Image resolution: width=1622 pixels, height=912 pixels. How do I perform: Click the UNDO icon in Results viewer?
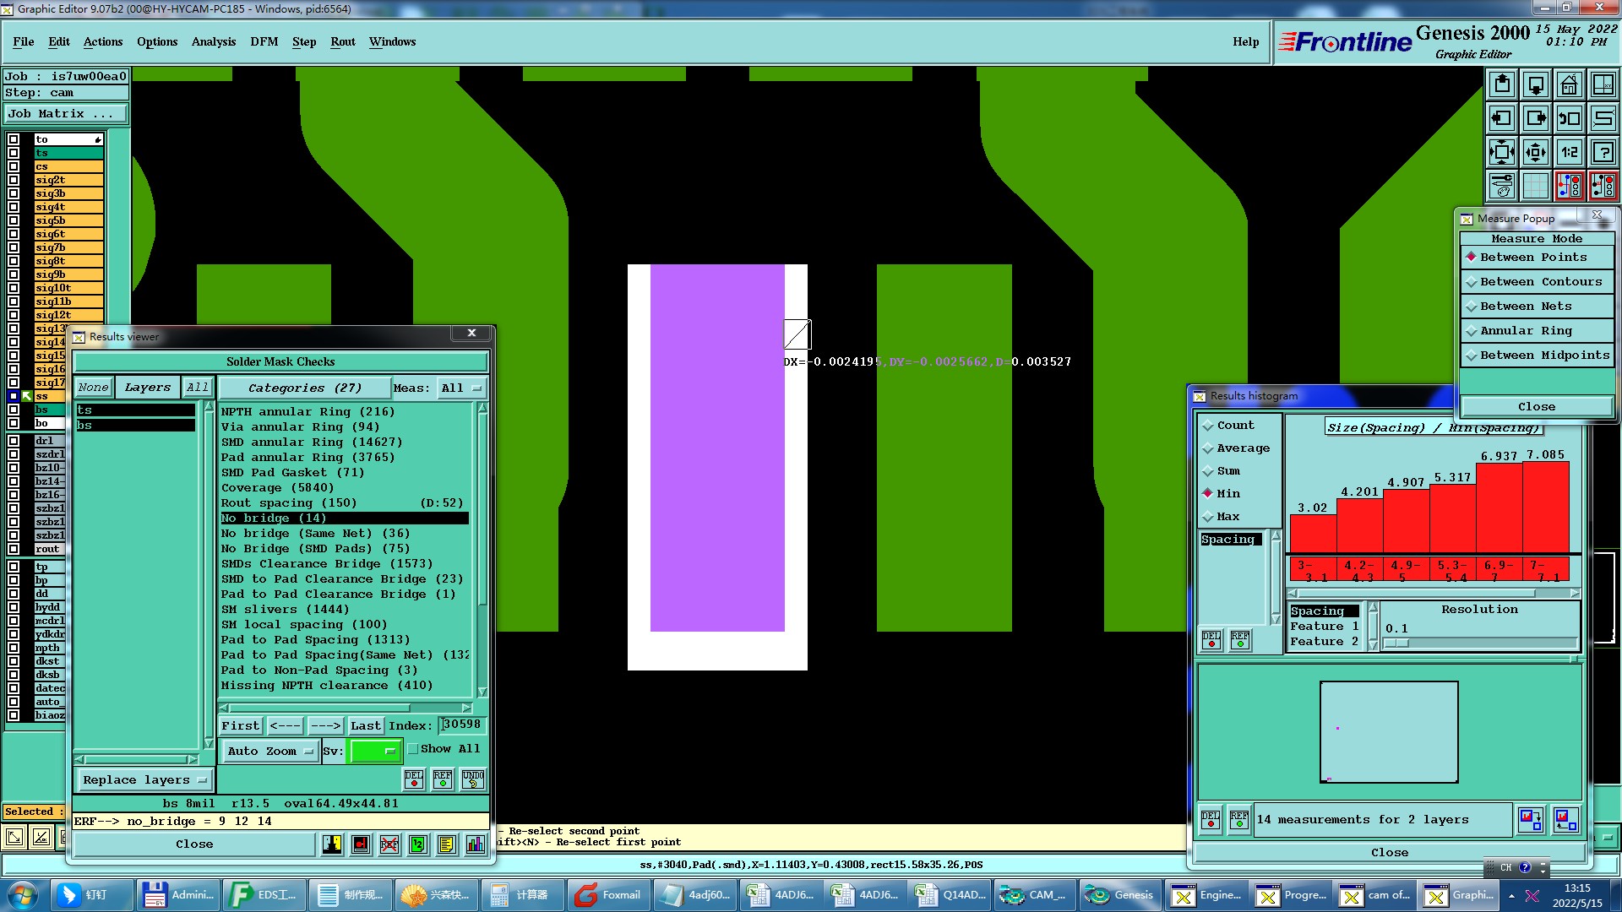[473, 779]
